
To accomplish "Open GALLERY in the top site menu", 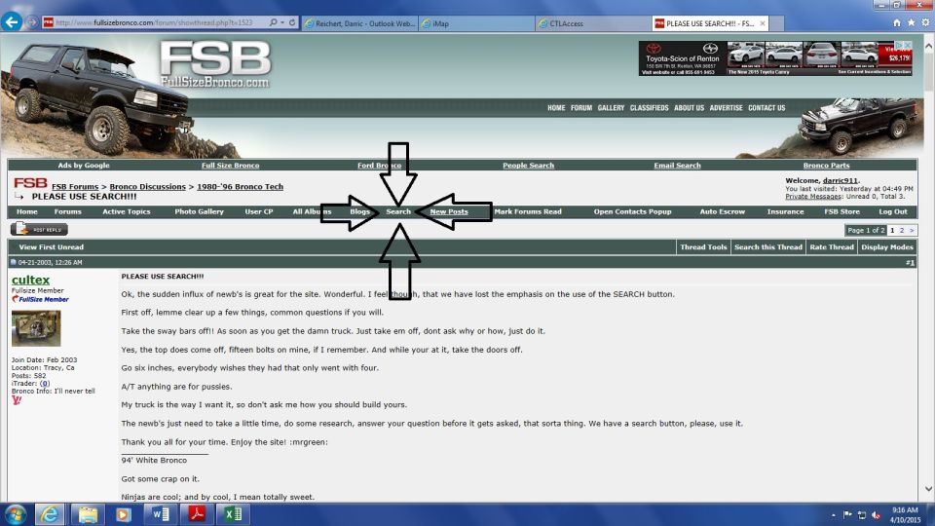I will (611, 108).
